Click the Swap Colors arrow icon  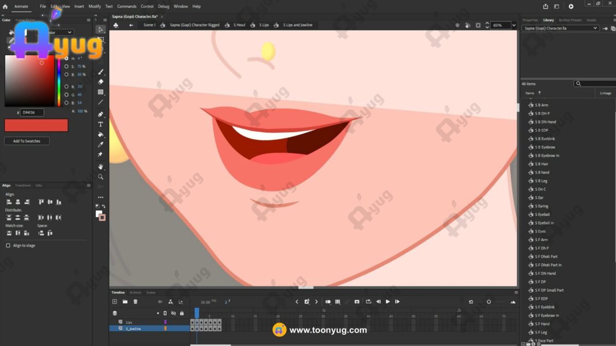(104, 206)
